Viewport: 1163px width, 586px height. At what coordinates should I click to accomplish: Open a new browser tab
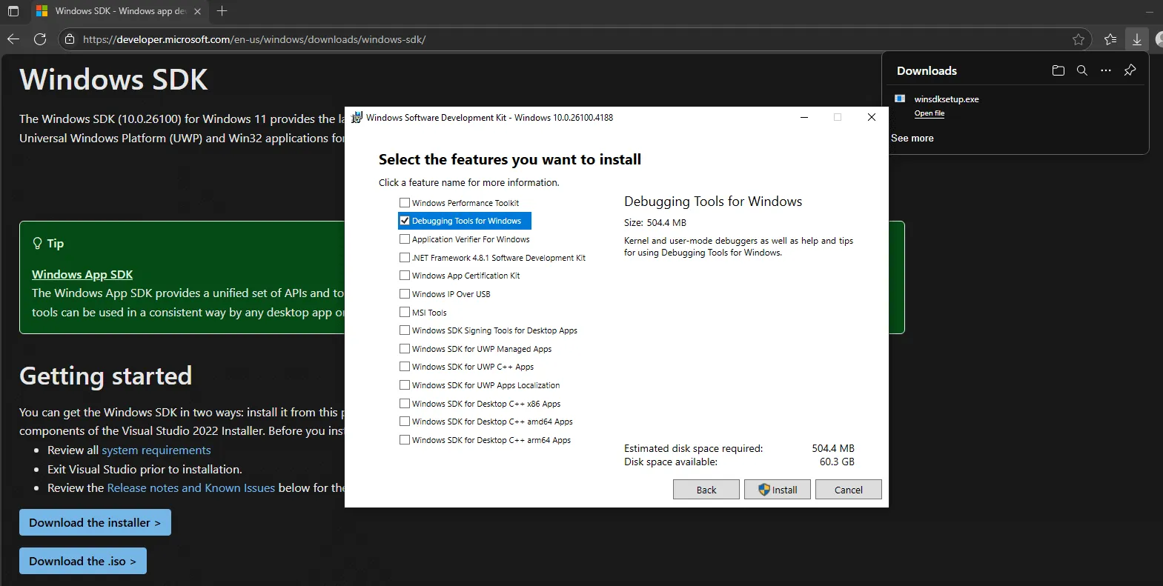pos(222,11)
